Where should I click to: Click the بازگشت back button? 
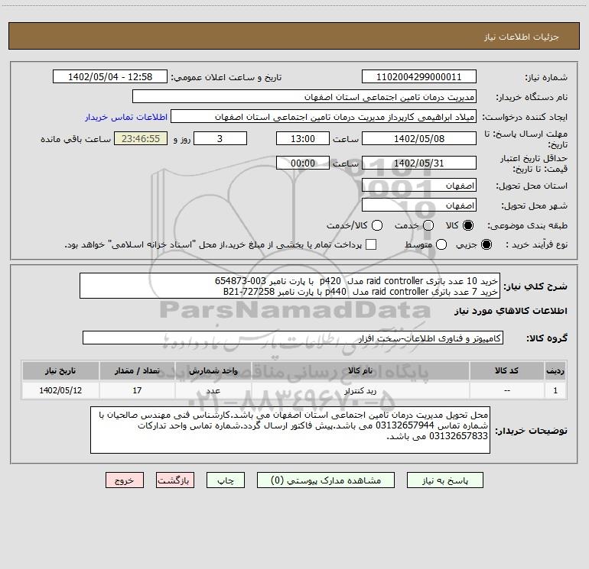pos(175,480)
